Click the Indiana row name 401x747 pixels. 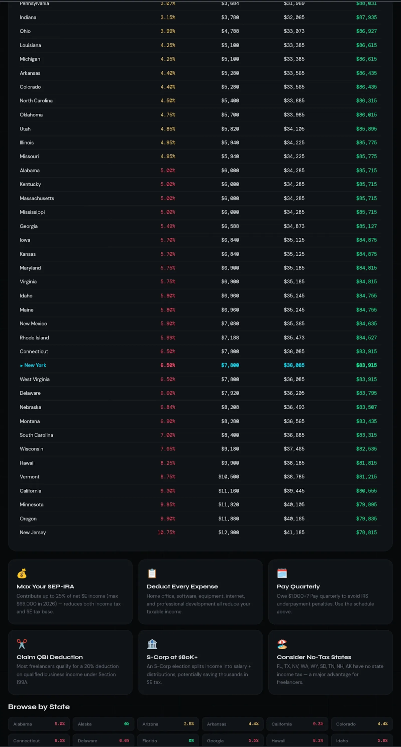(28, 17)
